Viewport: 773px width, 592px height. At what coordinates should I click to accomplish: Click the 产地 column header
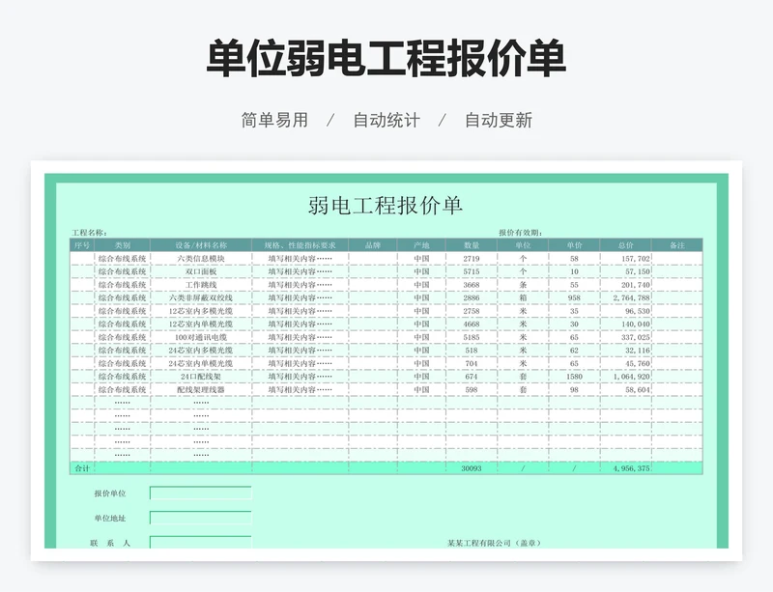(x=421, y=245)
